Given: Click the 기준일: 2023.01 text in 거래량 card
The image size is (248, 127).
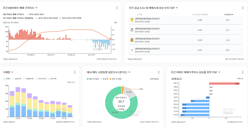Looking at the screenshot, I should [9, 122].
